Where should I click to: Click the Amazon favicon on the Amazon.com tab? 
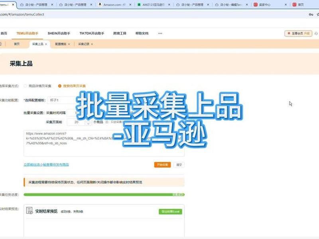click(x=100, y=4)
